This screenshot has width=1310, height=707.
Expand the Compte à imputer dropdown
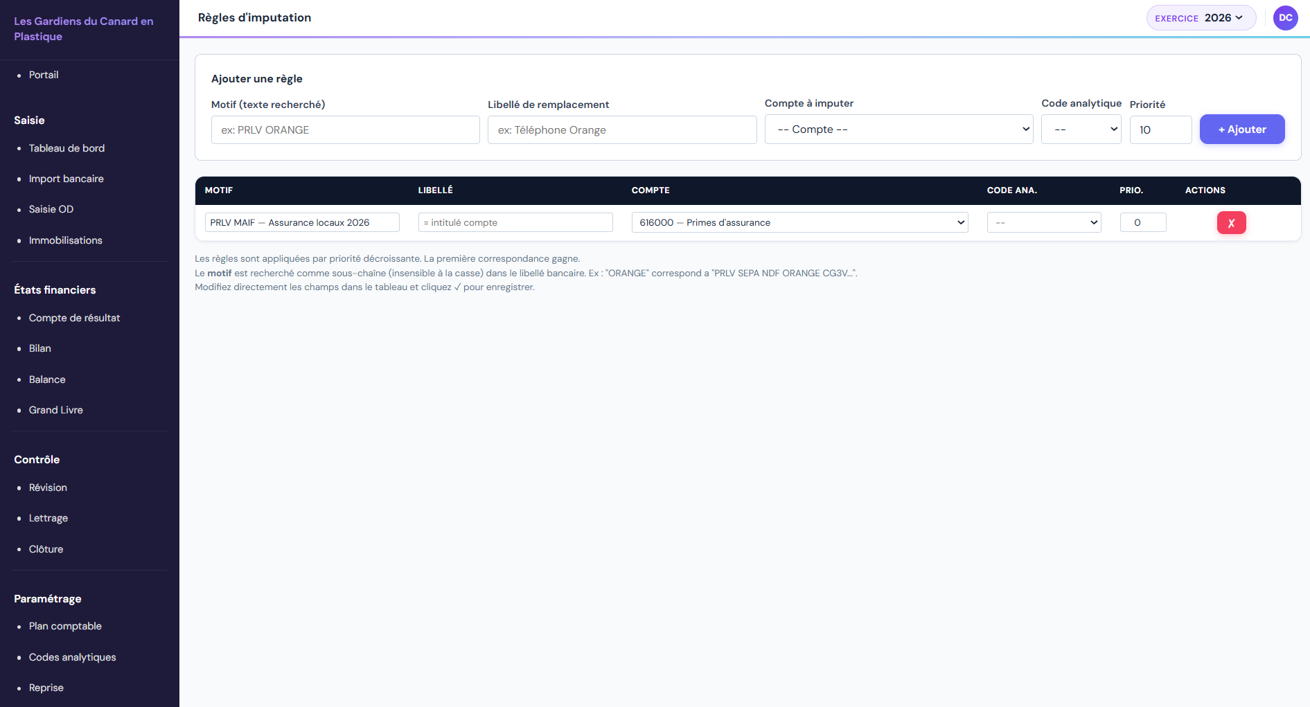click(x=899, y=129)
